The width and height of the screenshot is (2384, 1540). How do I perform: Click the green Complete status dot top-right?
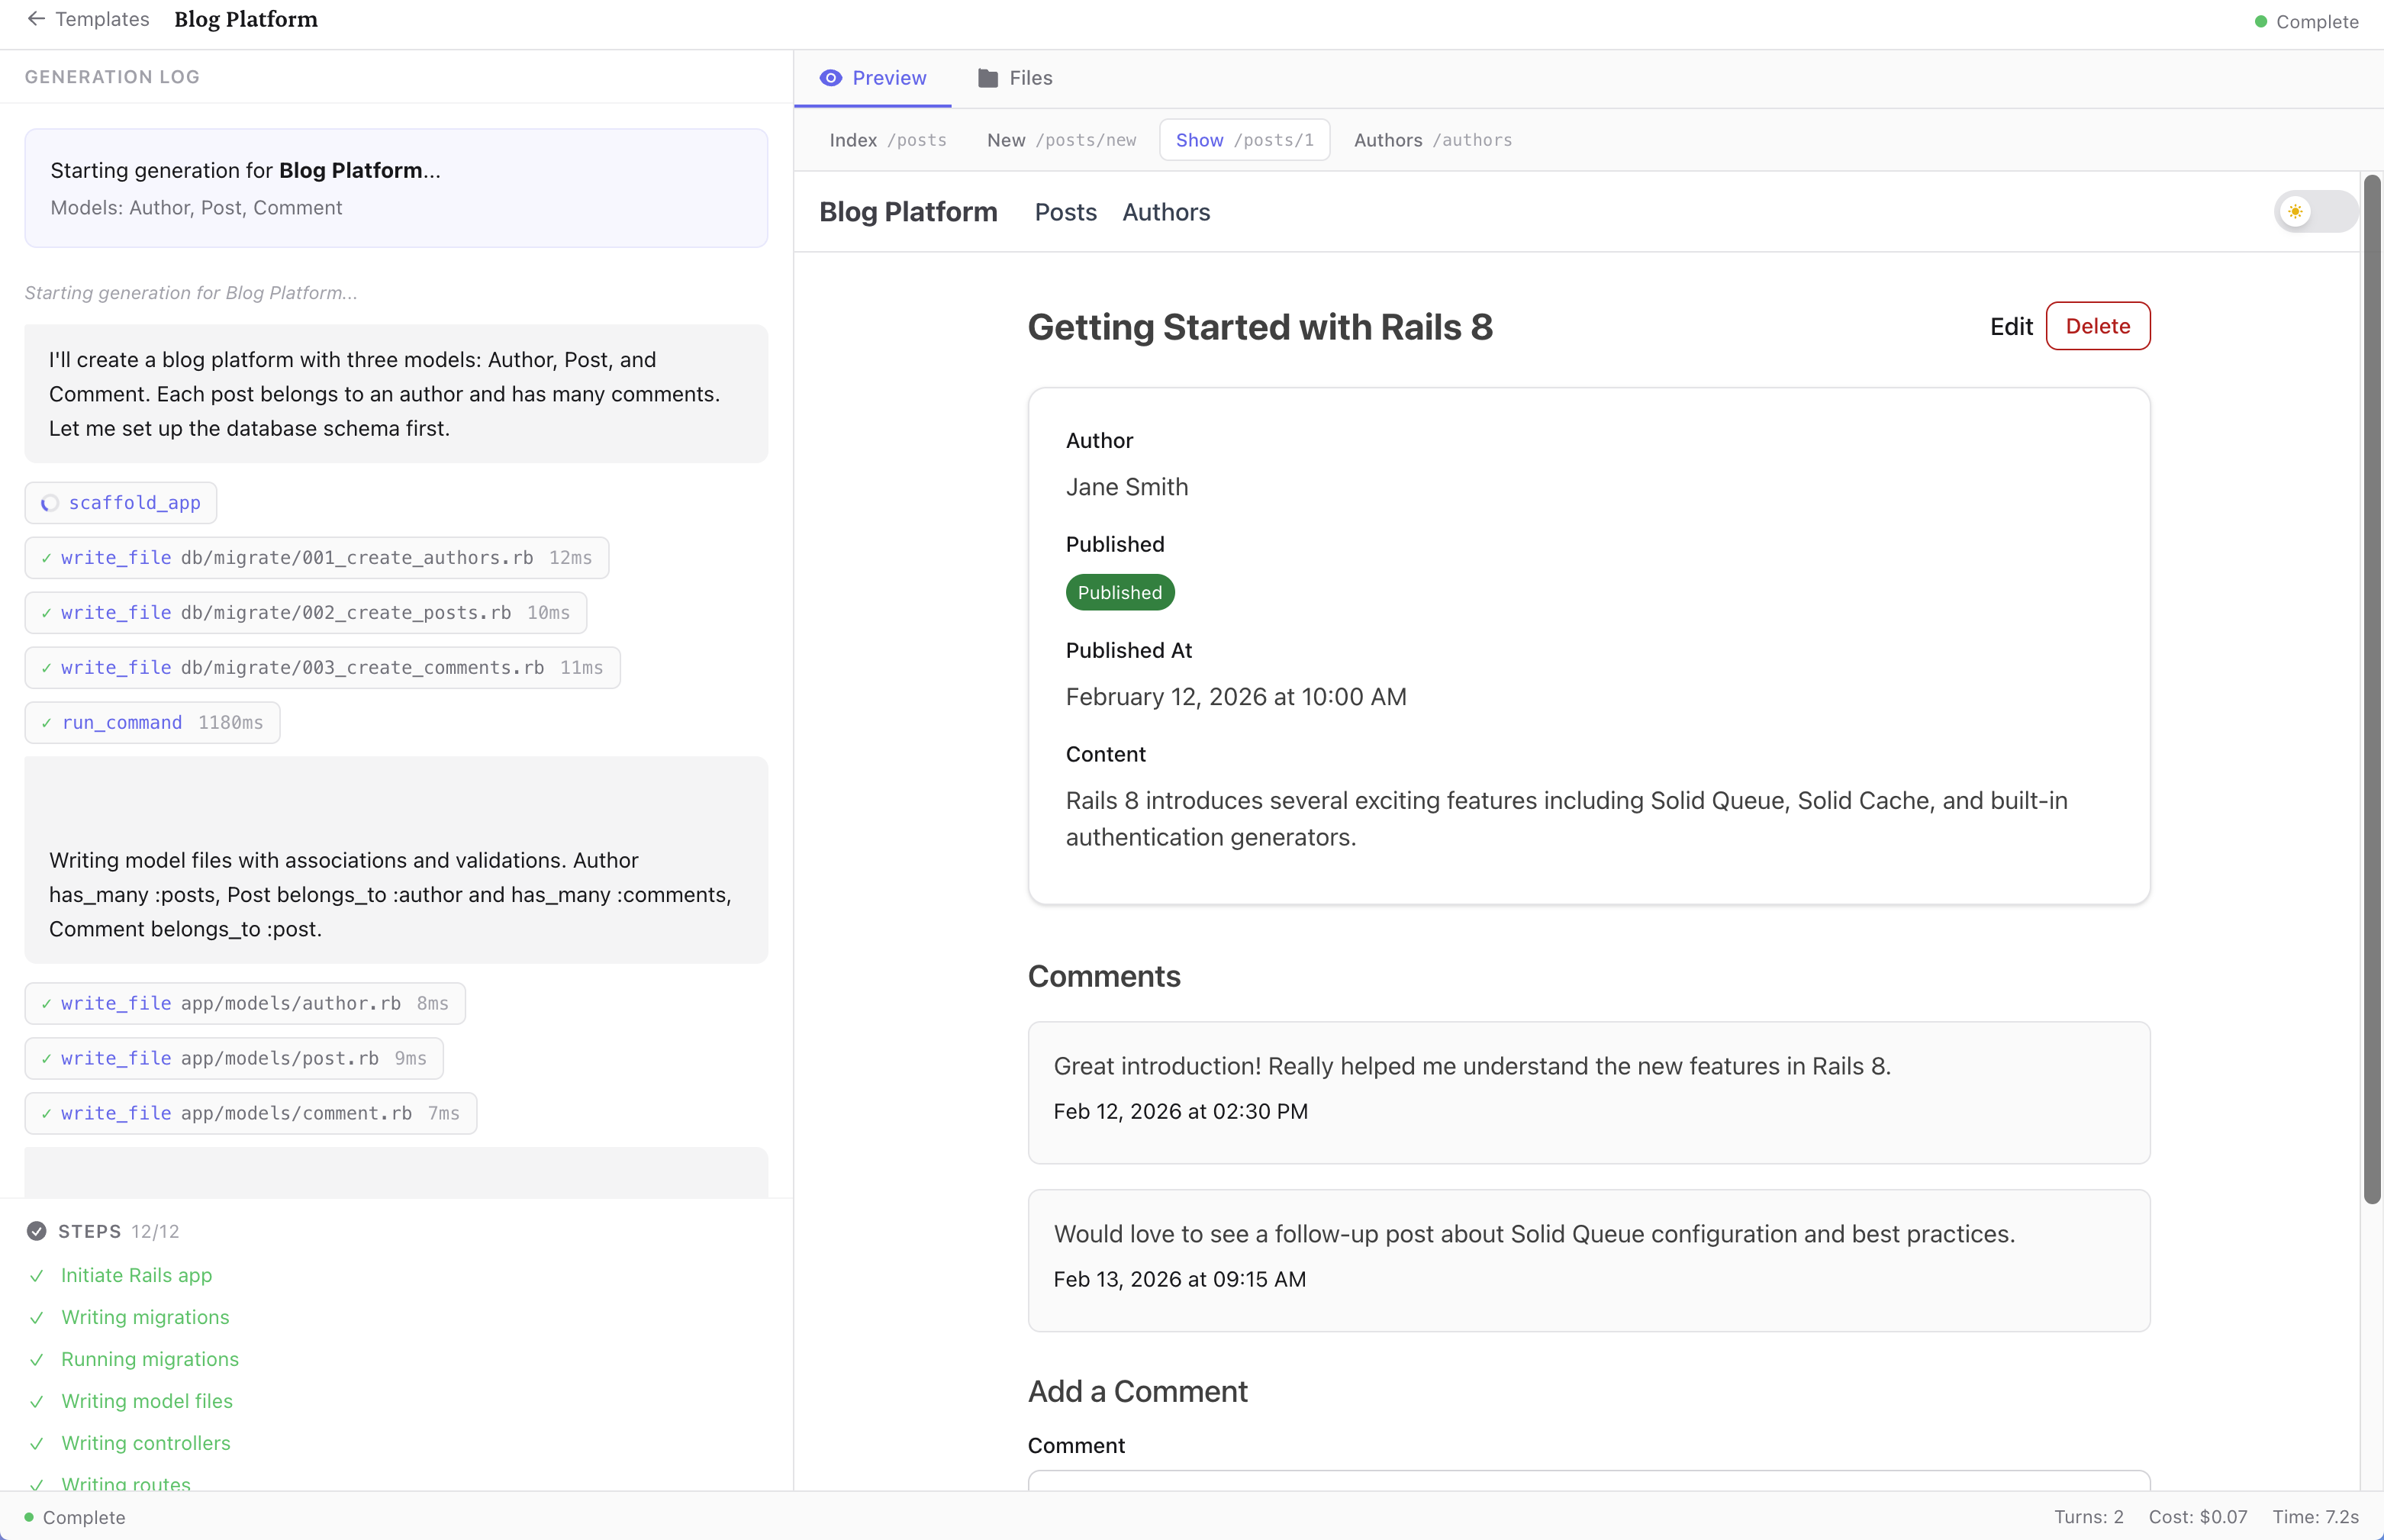click(2260, 22)
